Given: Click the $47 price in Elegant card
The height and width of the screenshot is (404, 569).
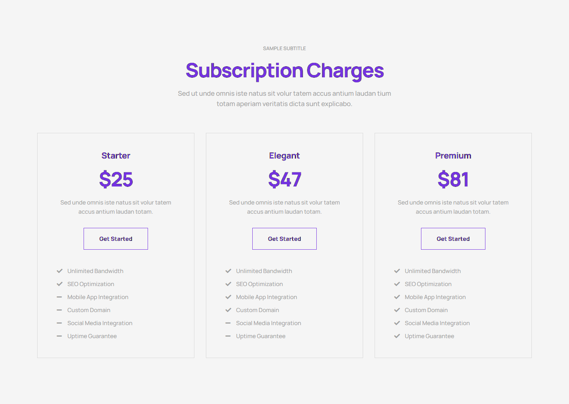Looking at the screenshot, I should point(284,179).
